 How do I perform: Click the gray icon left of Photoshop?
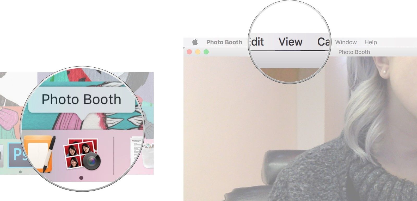[x=2, y=157]
